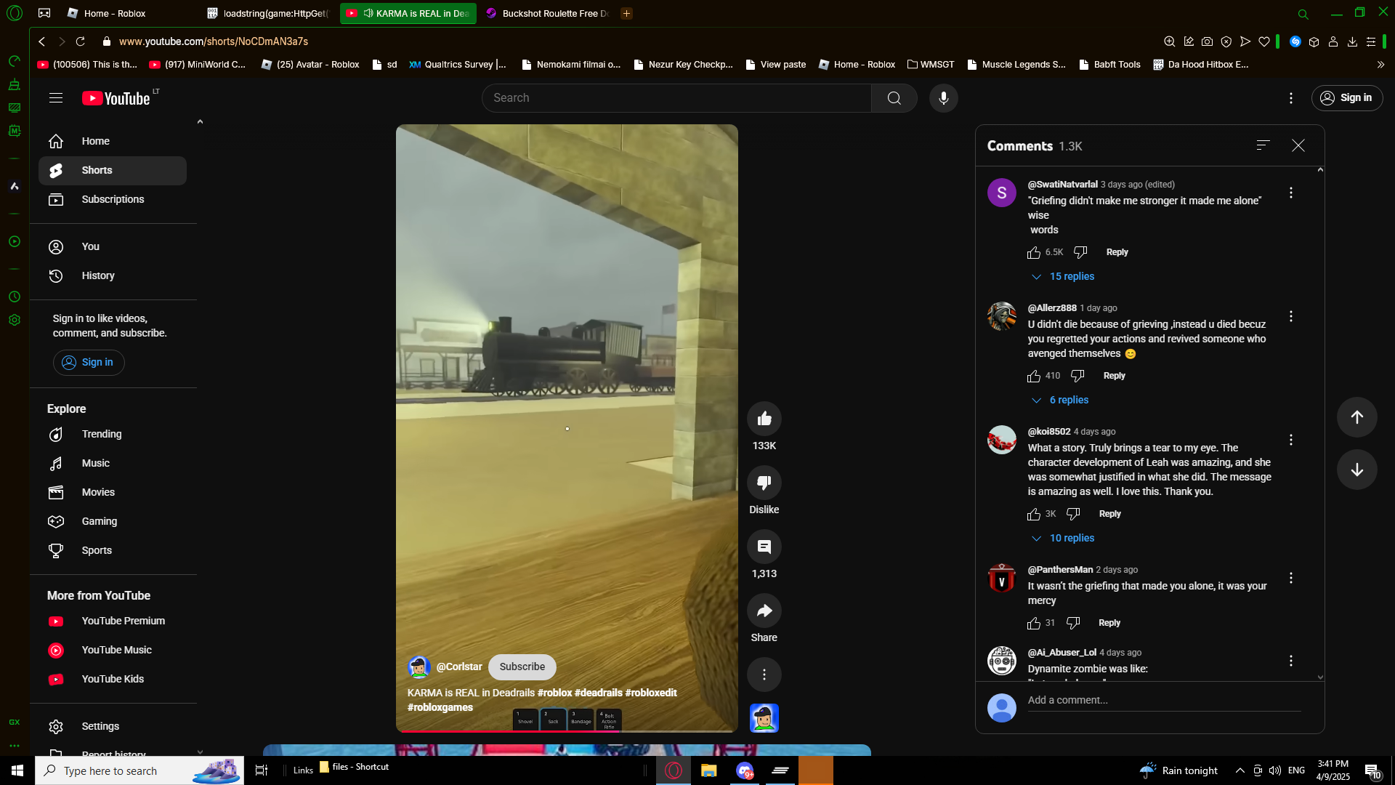Screen dimensions: 1395x785
Task: Search with your voice microphone
Action: [943, 98]
